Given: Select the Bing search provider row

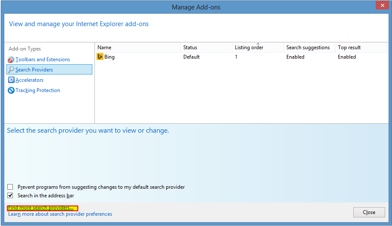Looking at the screenshot, I should click(241, 57).
